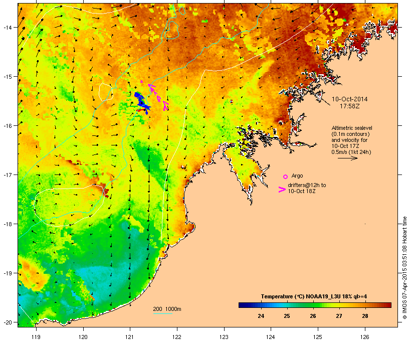Click the blue drifter track cluster on map

tap(142, 102)
